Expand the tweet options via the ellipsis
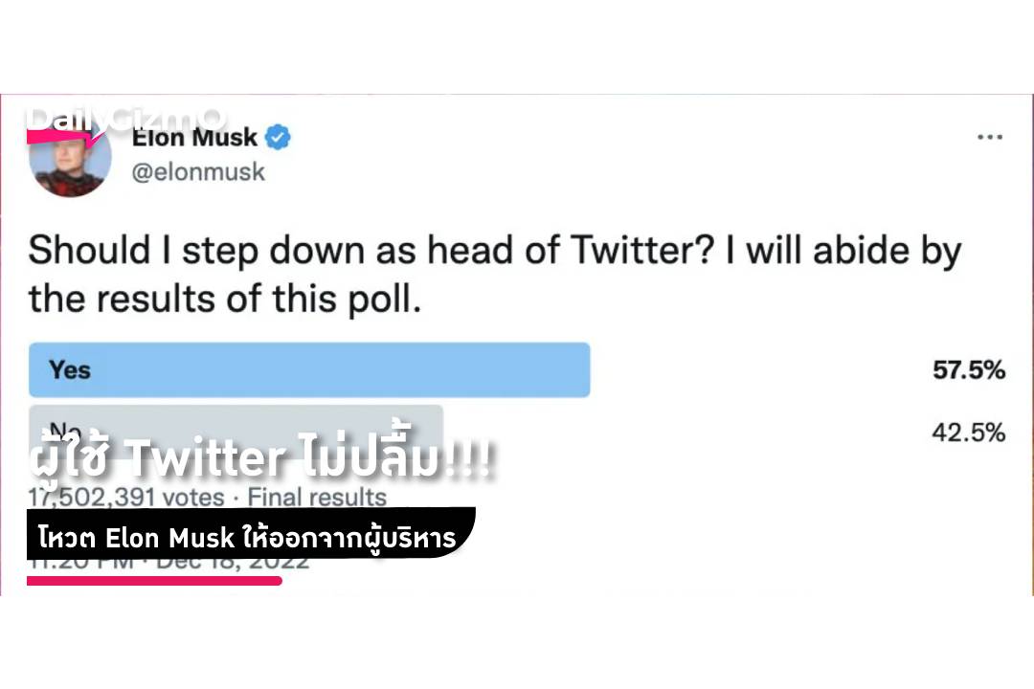 990,137
